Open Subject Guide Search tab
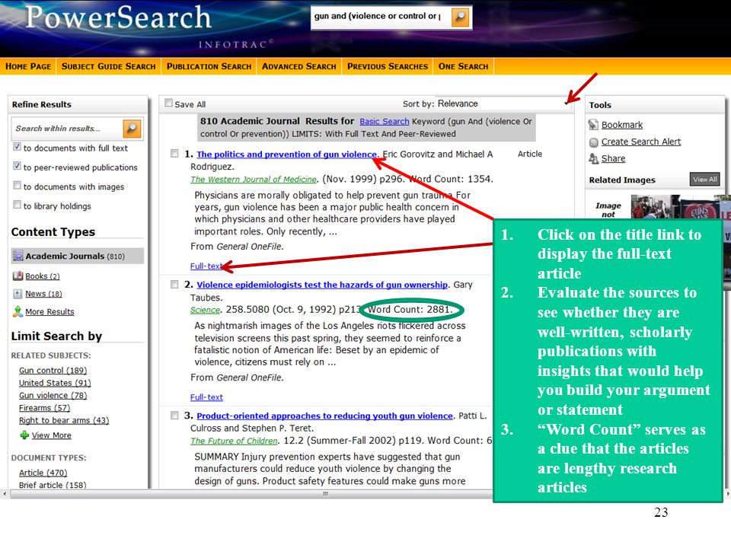This screenshot has width=731, height=548. pos(109,66)
